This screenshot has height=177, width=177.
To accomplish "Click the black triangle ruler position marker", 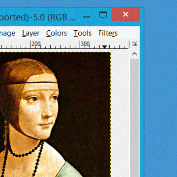I will tap(105, 47).
